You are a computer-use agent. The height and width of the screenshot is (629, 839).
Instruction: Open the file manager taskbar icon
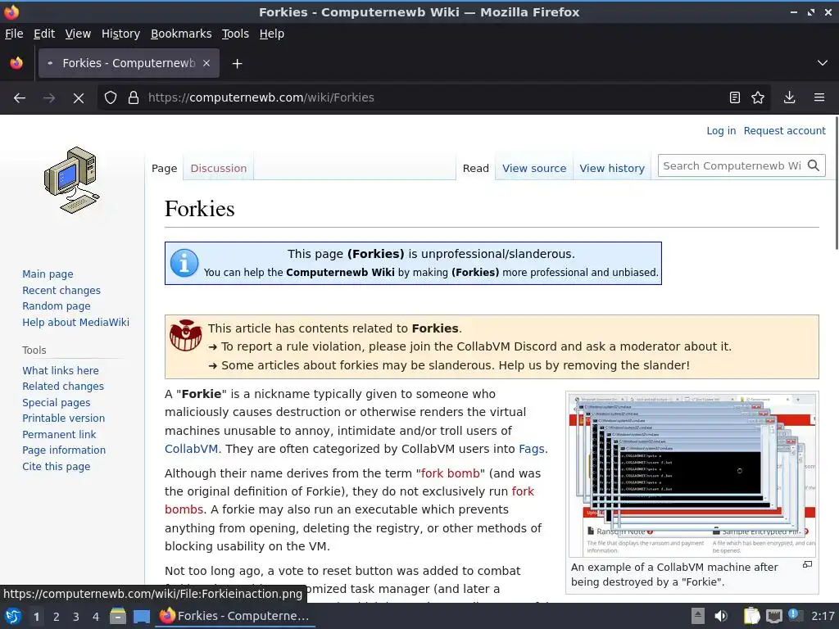tap(118, 616)
